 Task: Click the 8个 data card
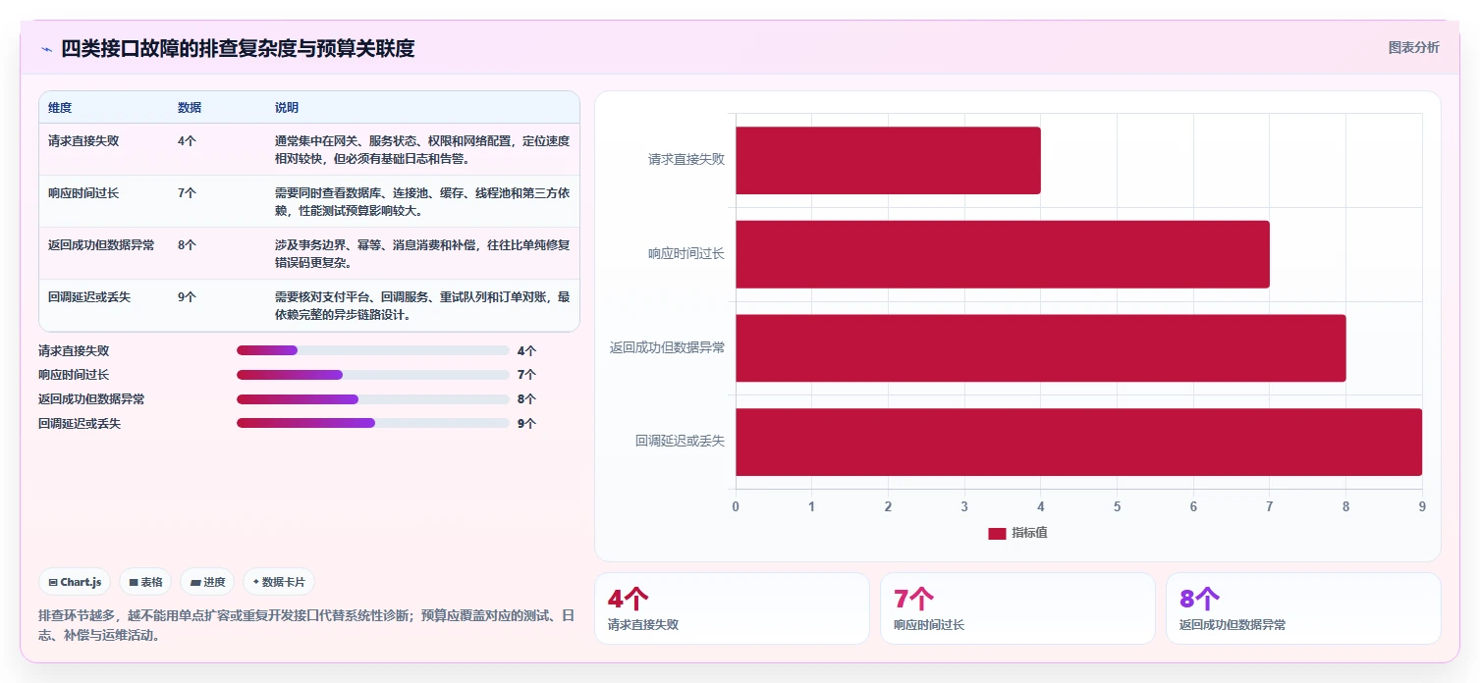click(1303, 608)
